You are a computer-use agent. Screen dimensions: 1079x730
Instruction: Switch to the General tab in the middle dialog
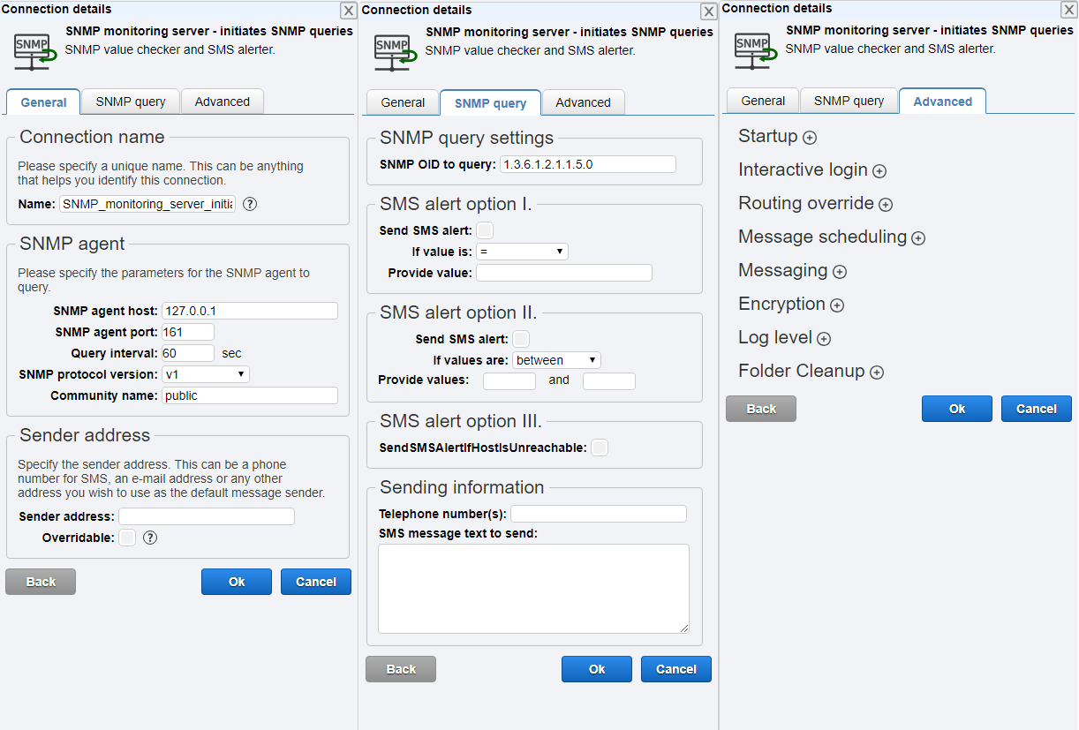pyautogui.click(x=403, y=102)
